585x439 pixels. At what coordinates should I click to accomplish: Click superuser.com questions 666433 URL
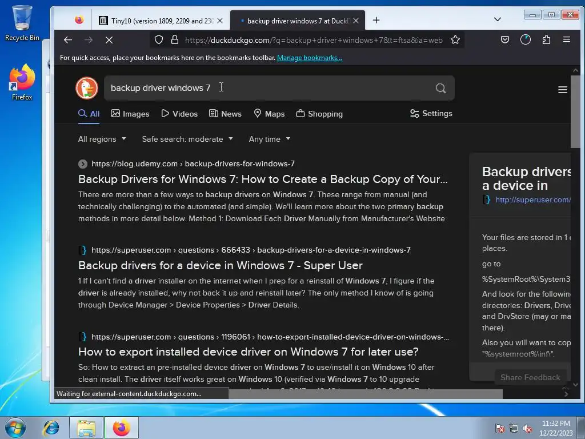(251, 250)
